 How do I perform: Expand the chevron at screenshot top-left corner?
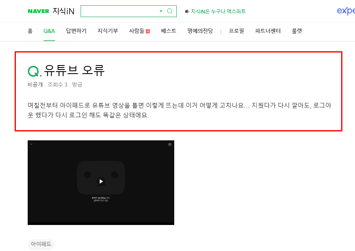pos(32,145)
